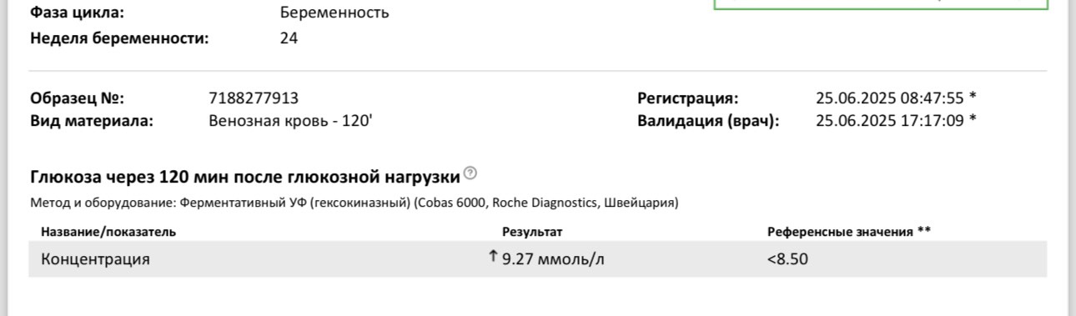This screenshot has height=316, width=1076.
Task: Select the sample number 7188277913
Action: (254, 98)
